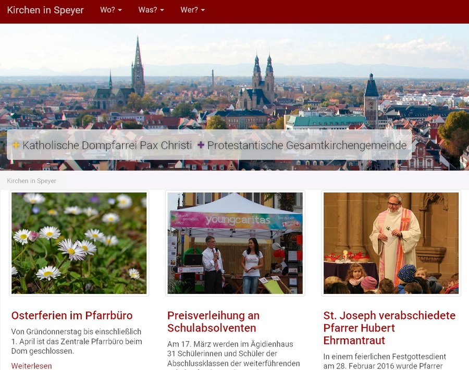
Task: Open Preisverleihung an Schulabsolventen headline
Action: [x=213, y=322]
